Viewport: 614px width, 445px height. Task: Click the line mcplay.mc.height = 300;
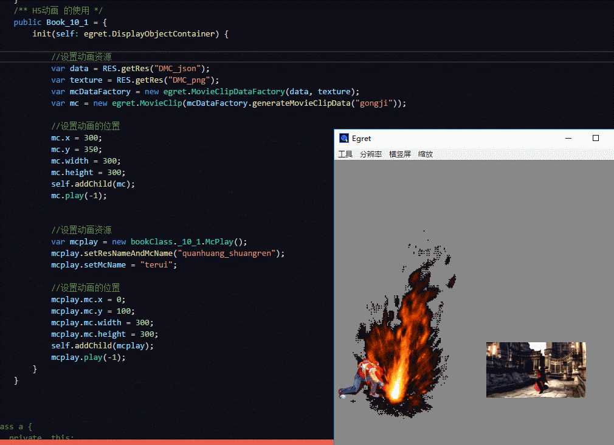click(x=105, y=334)
